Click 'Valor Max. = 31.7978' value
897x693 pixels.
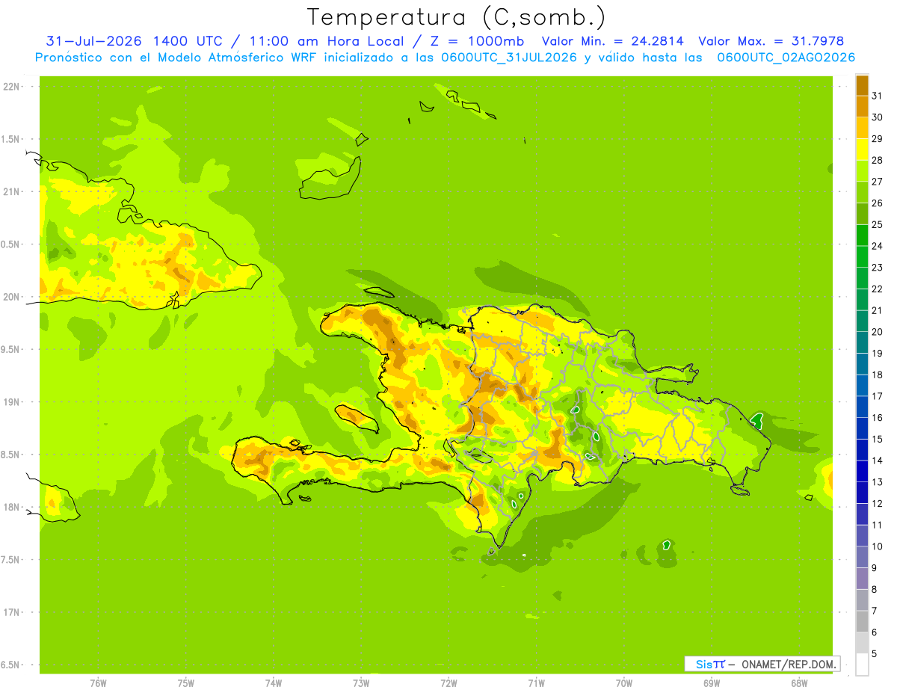(771, 41)
